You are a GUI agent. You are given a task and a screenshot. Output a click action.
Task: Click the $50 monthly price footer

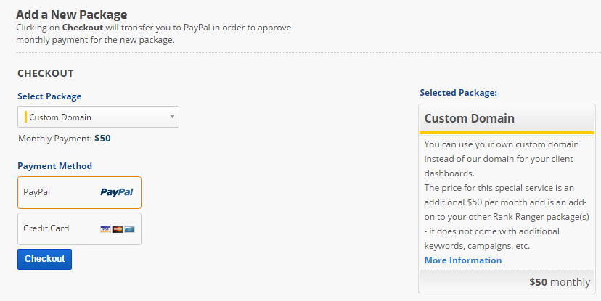(559, 282)
